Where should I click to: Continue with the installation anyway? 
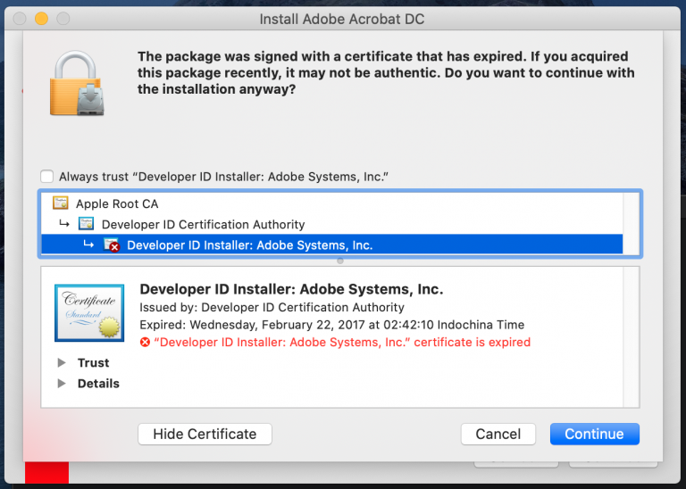(x=595, y=434)
